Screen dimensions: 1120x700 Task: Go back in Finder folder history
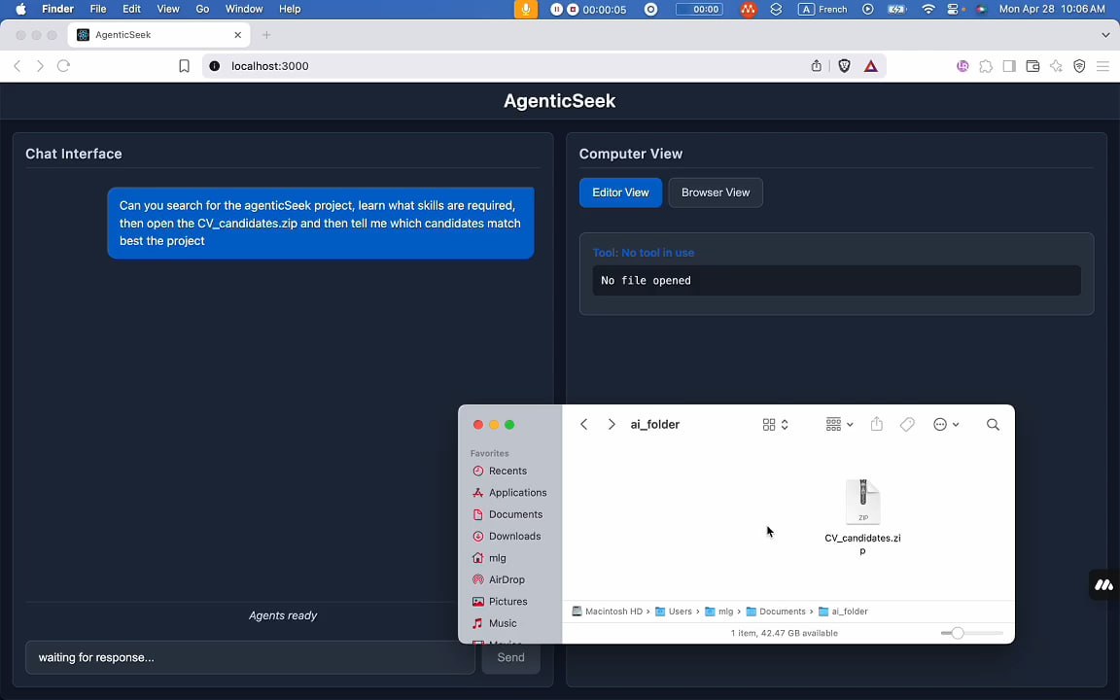(x=583, y=425)
